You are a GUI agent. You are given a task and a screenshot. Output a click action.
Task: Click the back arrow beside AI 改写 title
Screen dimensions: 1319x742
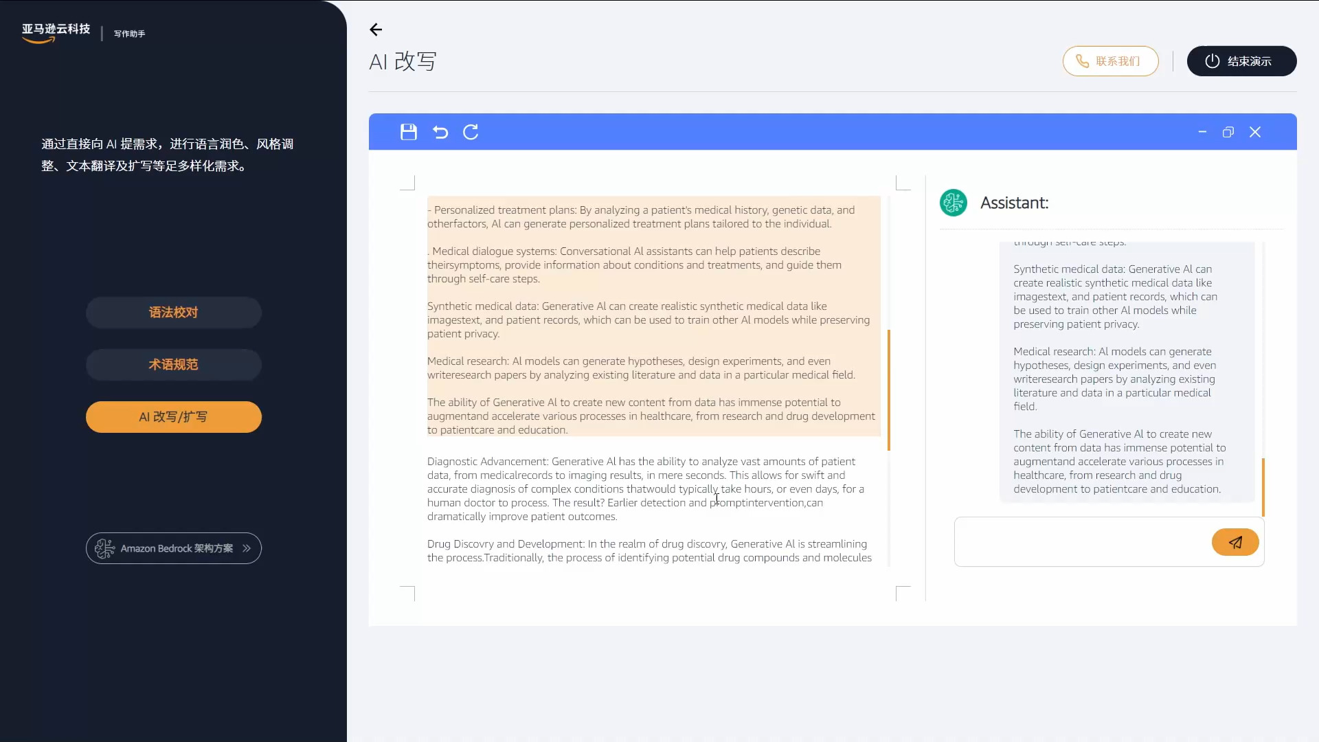[376, 30]
